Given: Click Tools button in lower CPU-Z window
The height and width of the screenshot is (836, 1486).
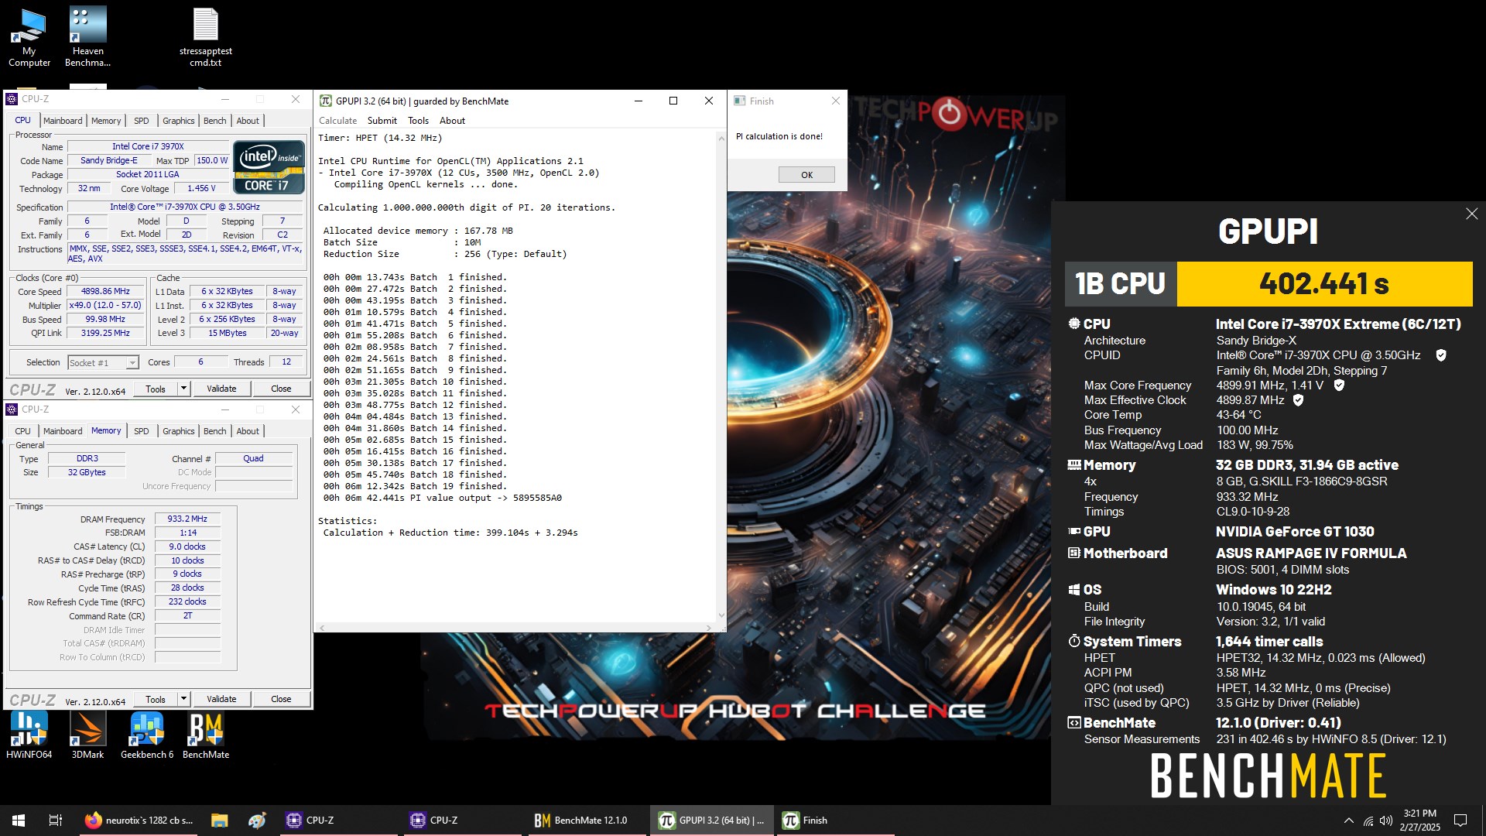Looking at the screenshot, I should tap(156, 699).
